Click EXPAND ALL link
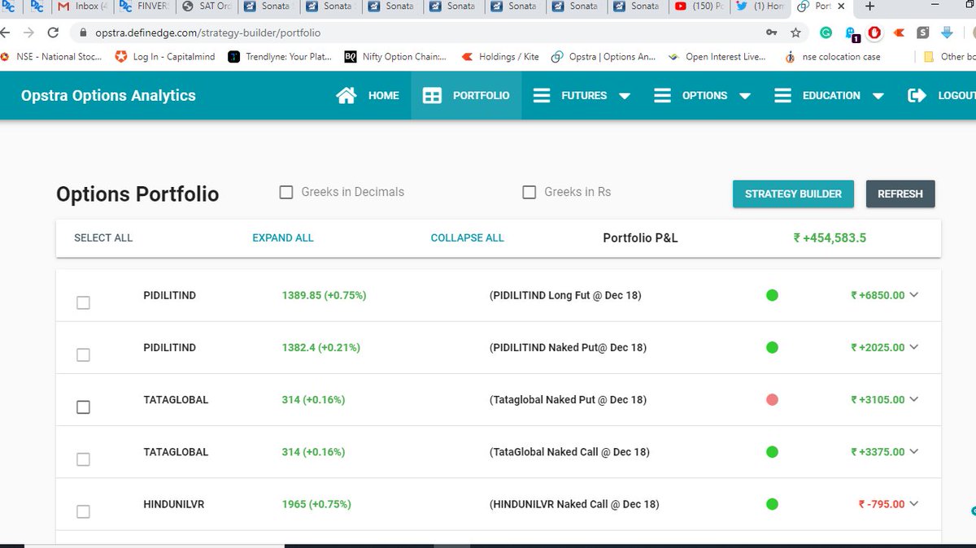Screen dimensions: 976x548 point(283,237)
